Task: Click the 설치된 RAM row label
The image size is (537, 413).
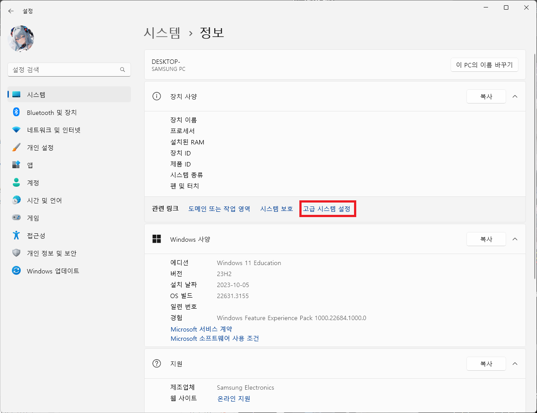Action: tap(187, 142)
